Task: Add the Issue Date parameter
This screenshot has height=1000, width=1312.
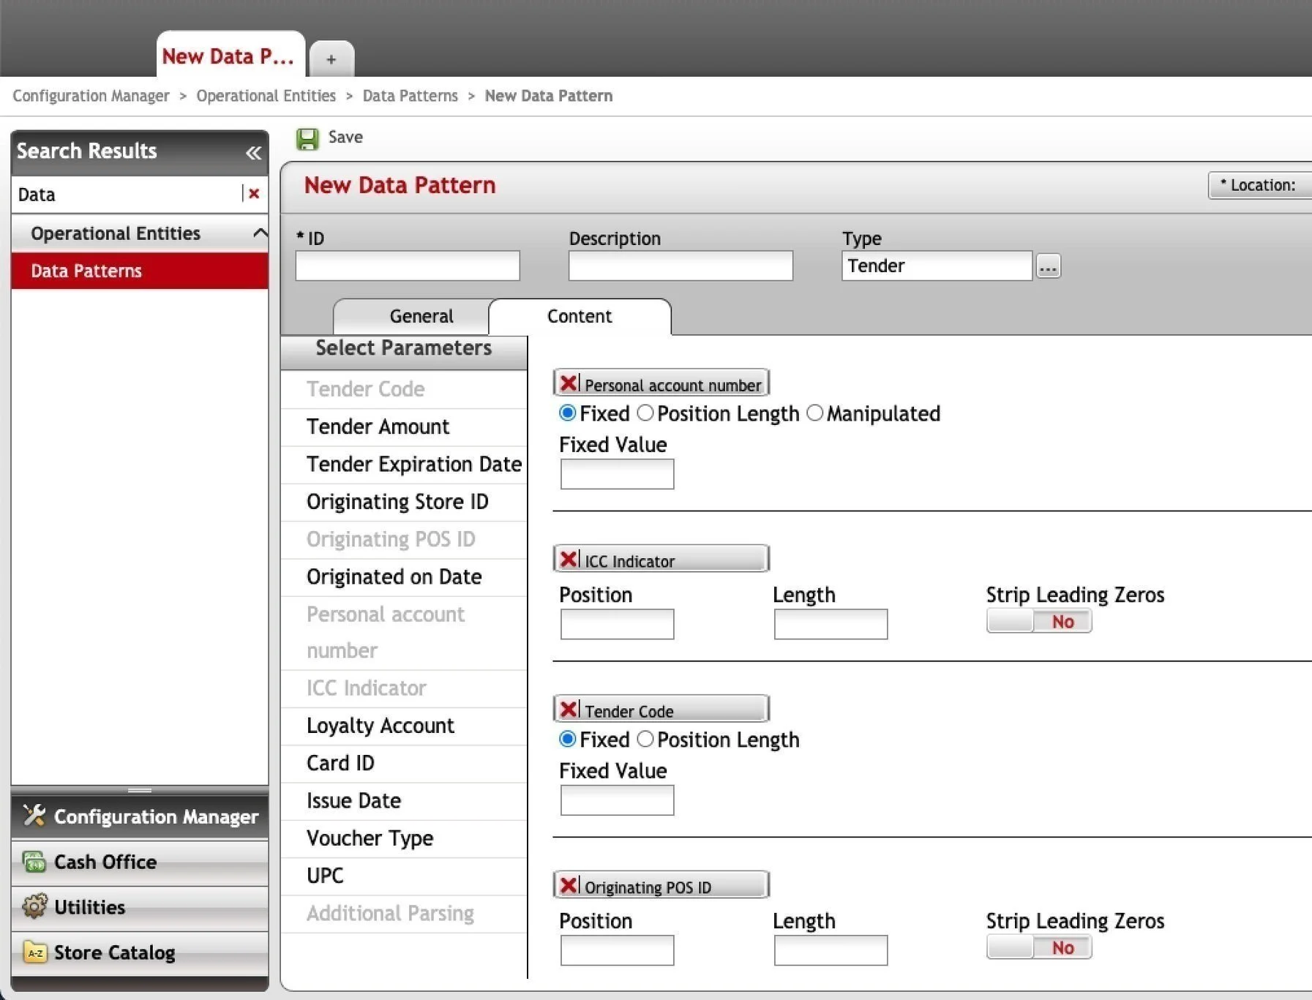Action: point(404,801)
